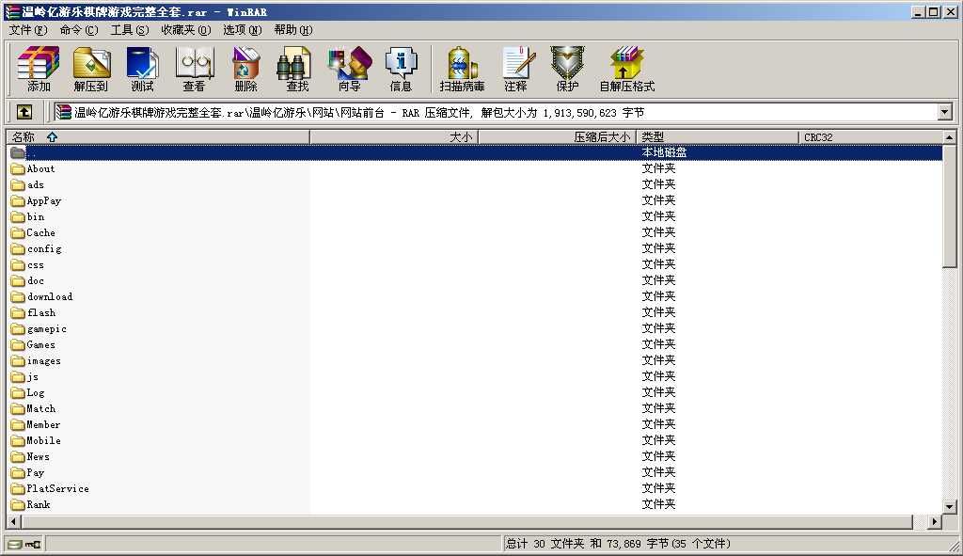Select the js folder row
963x556 pixels.
pos(475,376)
